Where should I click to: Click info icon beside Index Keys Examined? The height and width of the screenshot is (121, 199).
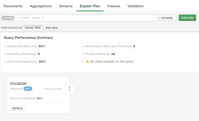[x=5, y=54]
